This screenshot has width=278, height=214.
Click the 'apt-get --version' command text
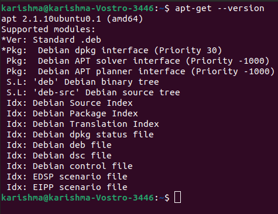tap(219, 8)
